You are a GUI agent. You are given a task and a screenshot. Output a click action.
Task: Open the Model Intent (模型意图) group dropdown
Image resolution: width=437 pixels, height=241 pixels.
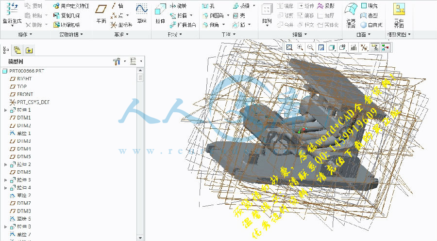(x=399, y=34)
